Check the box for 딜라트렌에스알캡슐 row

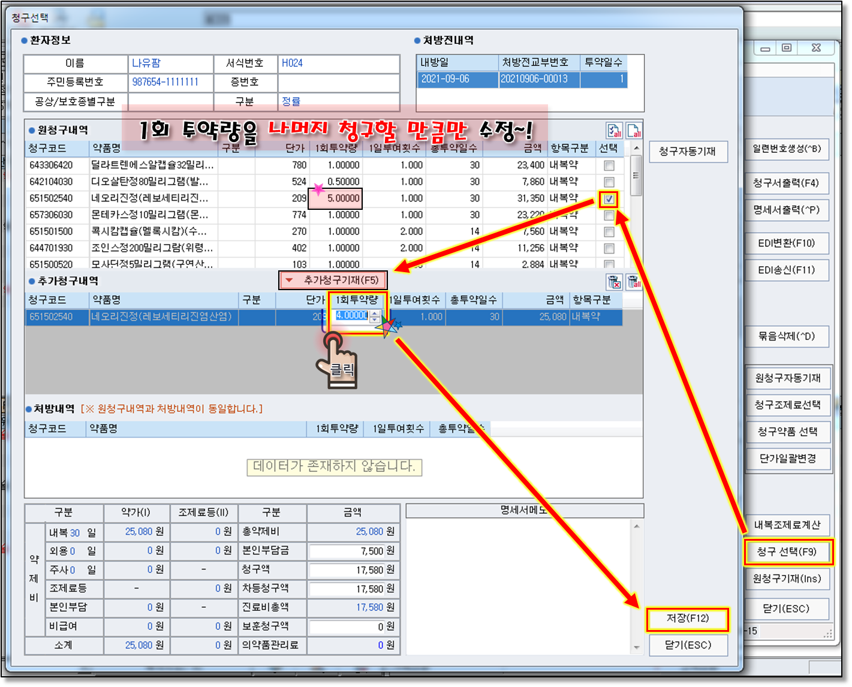click(609, 165)
